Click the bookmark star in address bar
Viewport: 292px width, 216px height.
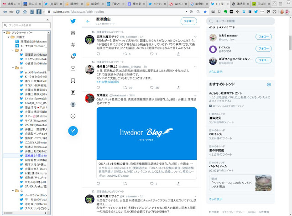(205, 11)
